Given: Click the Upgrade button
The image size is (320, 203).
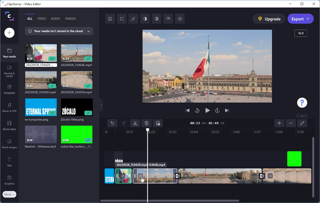Looking at the screenshot, I should point(269,19).
